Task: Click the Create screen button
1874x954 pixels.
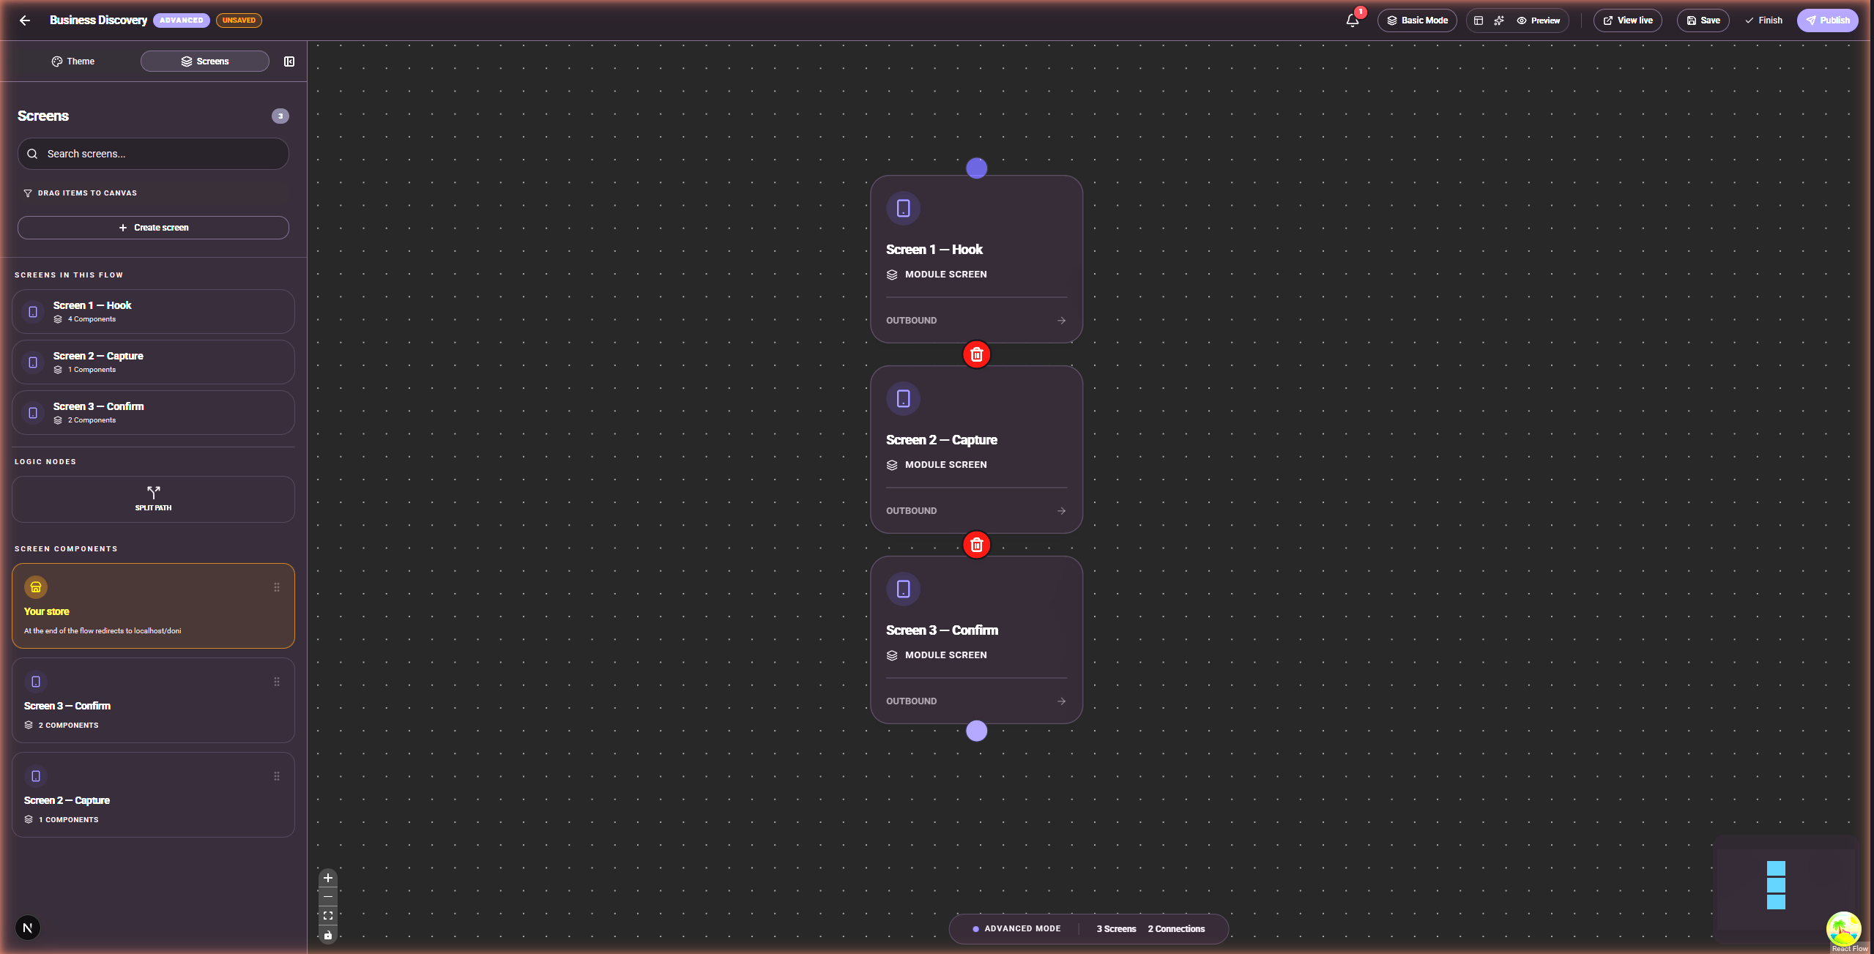Action: click(x=153, y=228)
